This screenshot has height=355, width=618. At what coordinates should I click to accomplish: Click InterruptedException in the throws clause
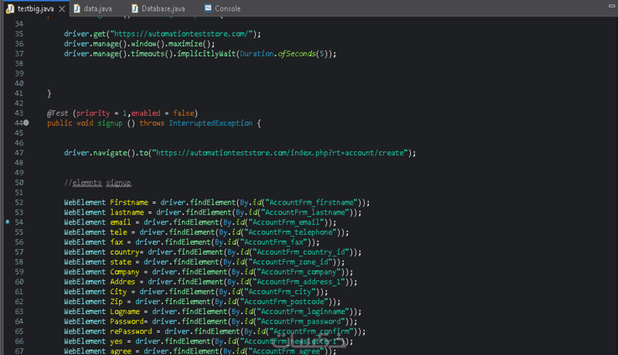pos(210,123)
